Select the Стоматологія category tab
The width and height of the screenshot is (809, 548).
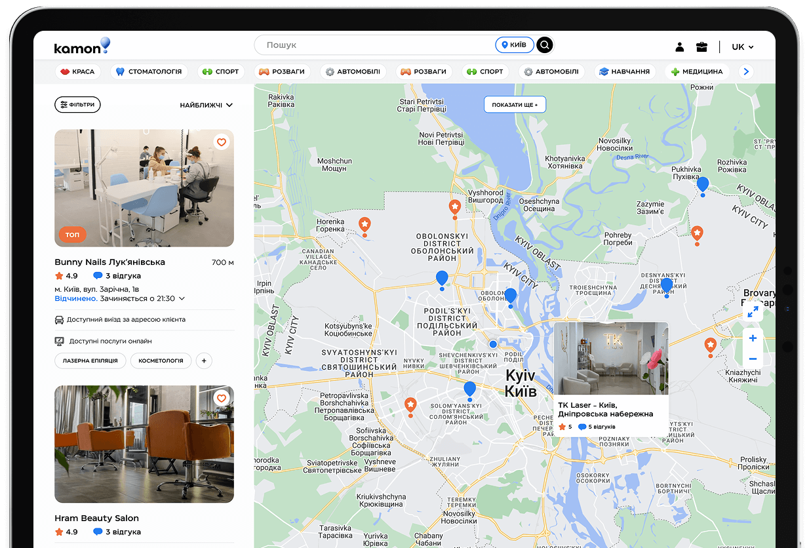point(149,71)
